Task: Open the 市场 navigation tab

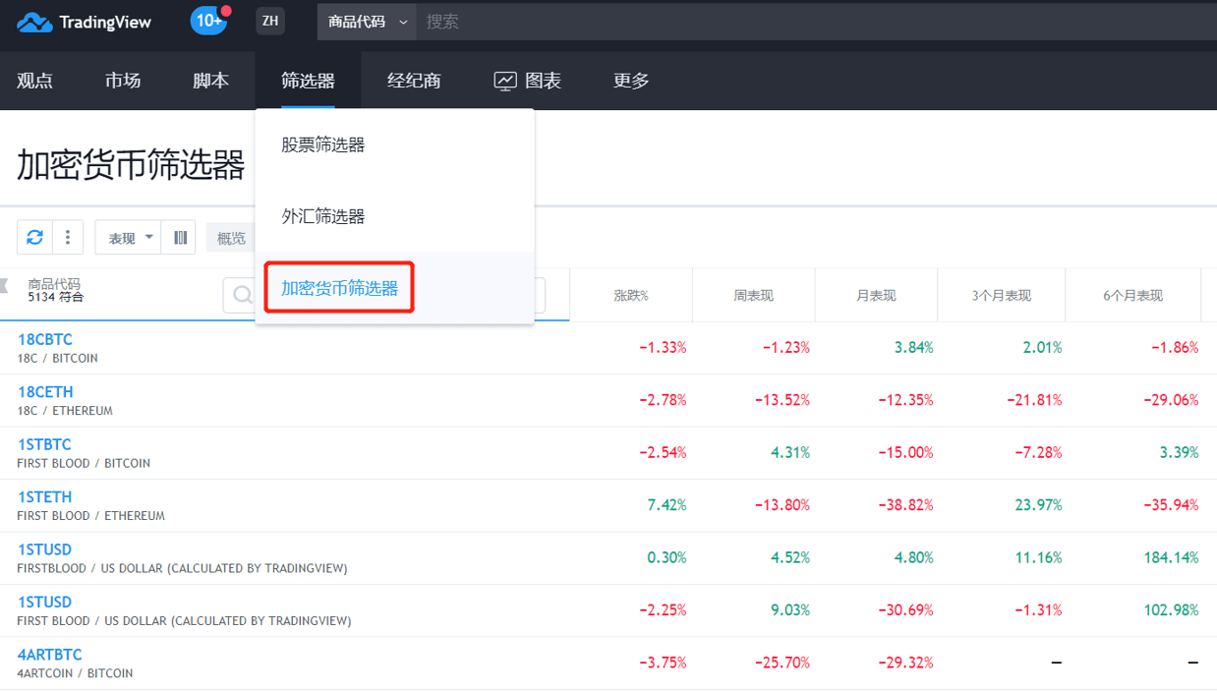Action: pos(123,81)
